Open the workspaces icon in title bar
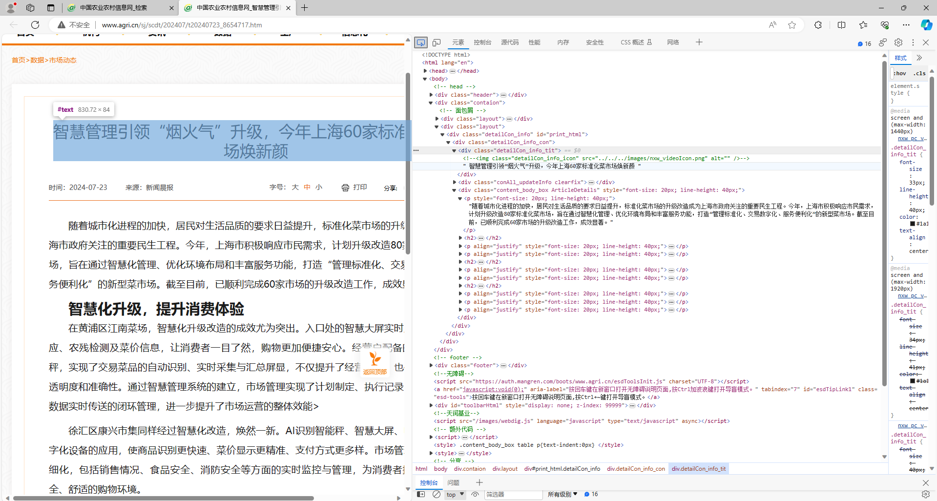Image resolution: width=937 pixels, height=501 pixels. coord(30,8)
